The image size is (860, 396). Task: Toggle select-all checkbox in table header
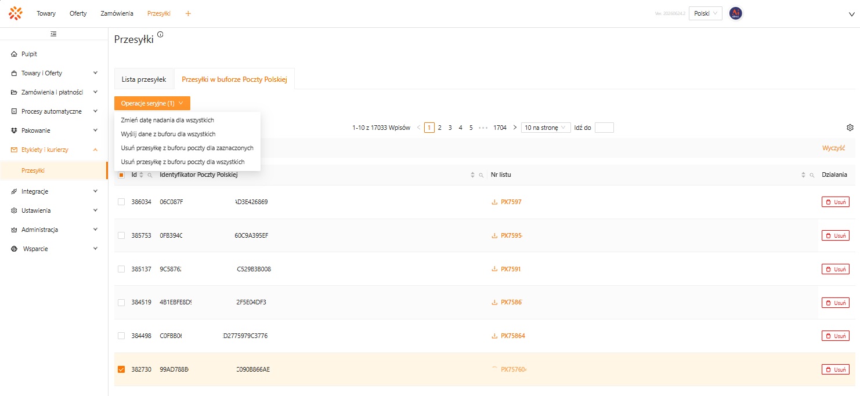(x=121, y=175)
